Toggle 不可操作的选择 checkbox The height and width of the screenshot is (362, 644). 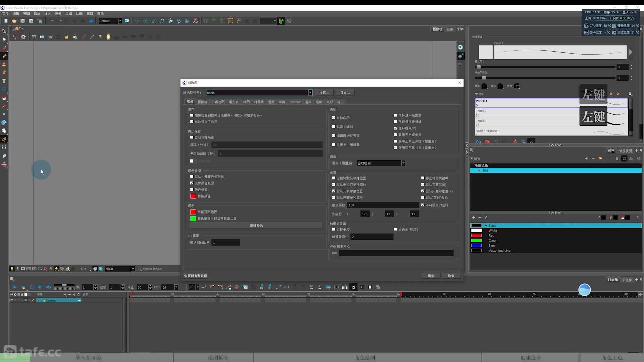point(423,205)
